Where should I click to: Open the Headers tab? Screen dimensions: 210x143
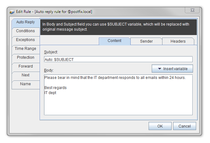click(178, 41)
